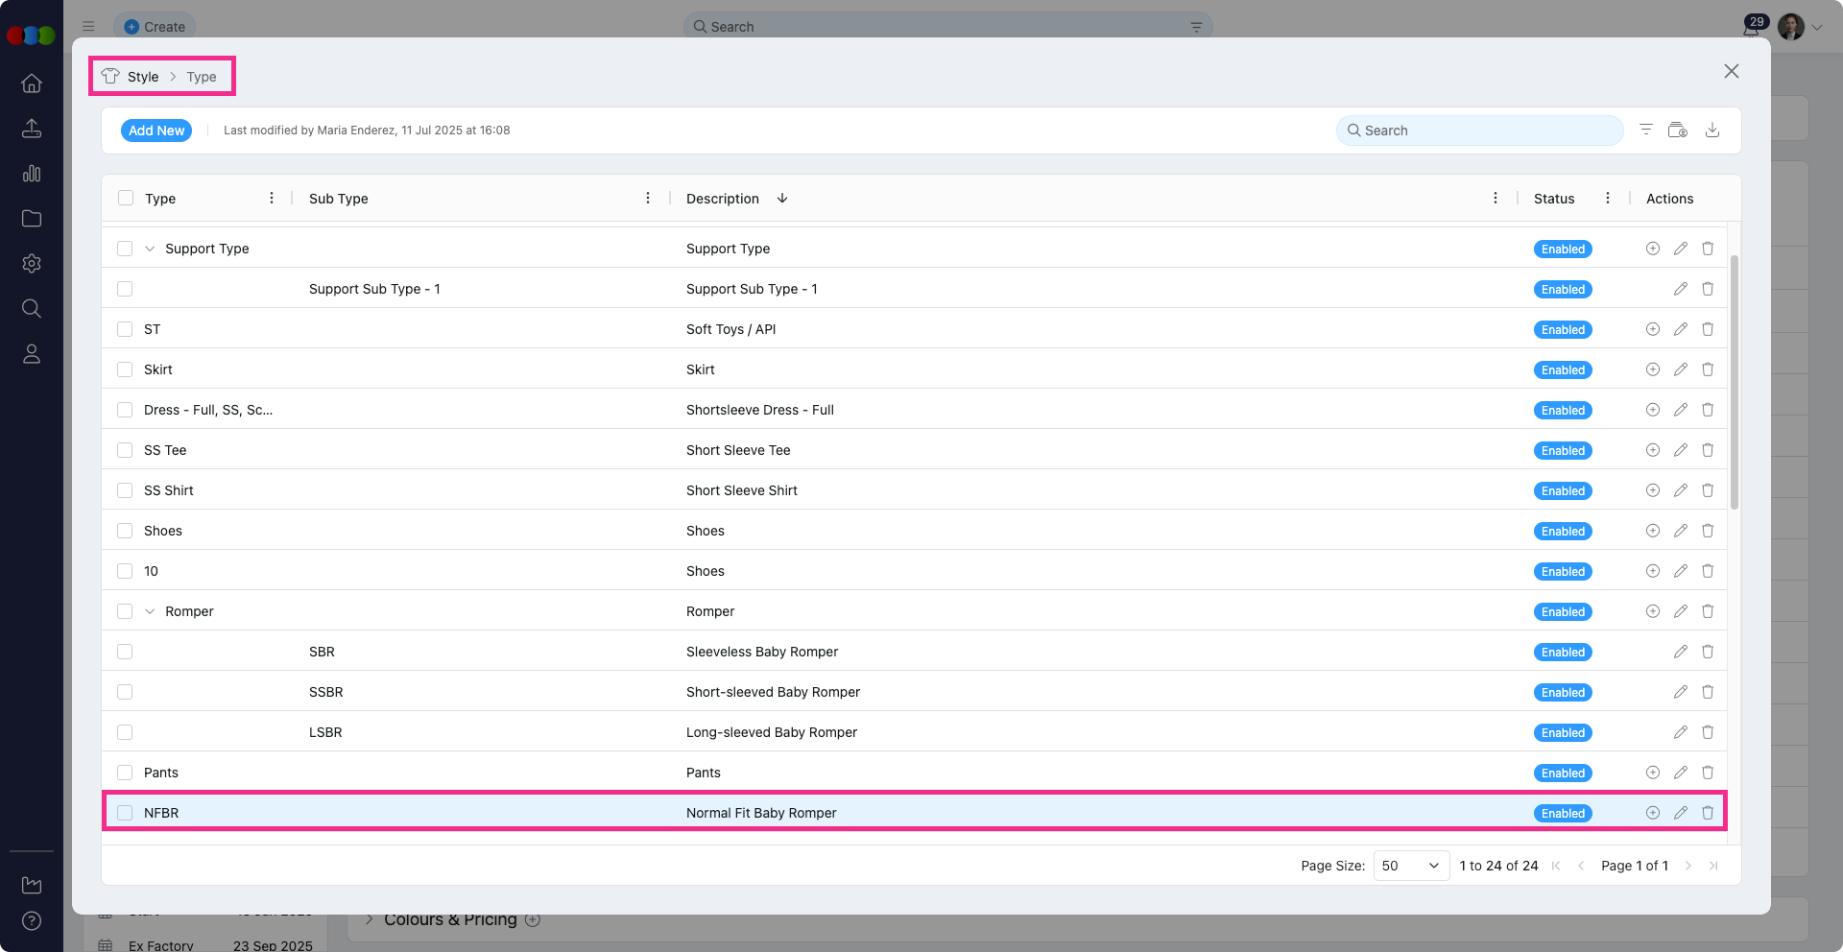Image resolution: width=1843 pixels, height=952 pixels.
Task: Select the checkbox beside SS Tee
Action: coord(125,450)
